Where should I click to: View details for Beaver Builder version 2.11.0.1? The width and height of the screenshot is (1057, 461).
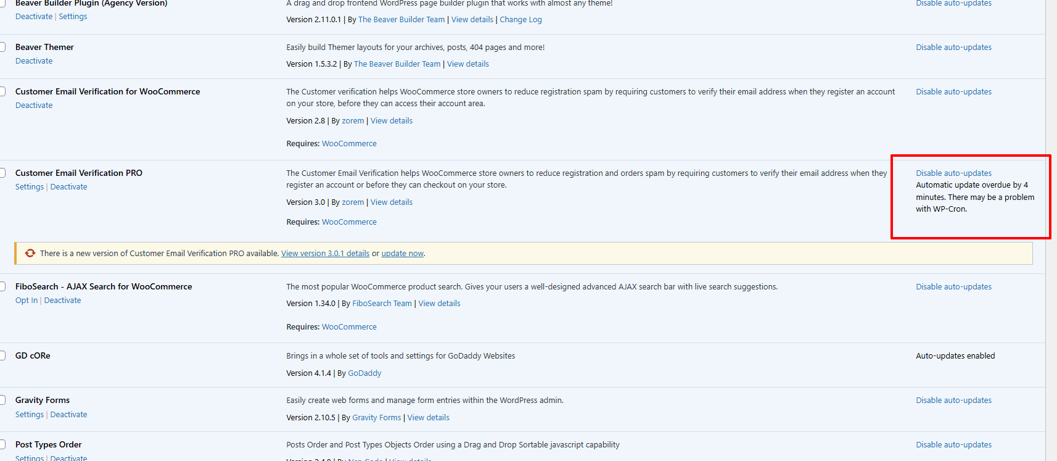click(x=472, y=20)
